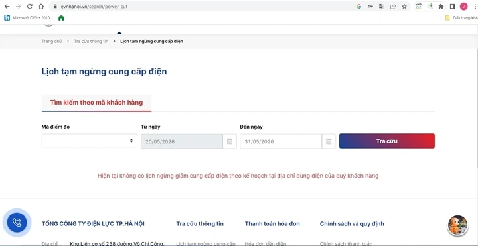Click Lịch tạm ngừng cung cấp điện breadcrumb
The image size is (478, 246).
pos(151,41)
